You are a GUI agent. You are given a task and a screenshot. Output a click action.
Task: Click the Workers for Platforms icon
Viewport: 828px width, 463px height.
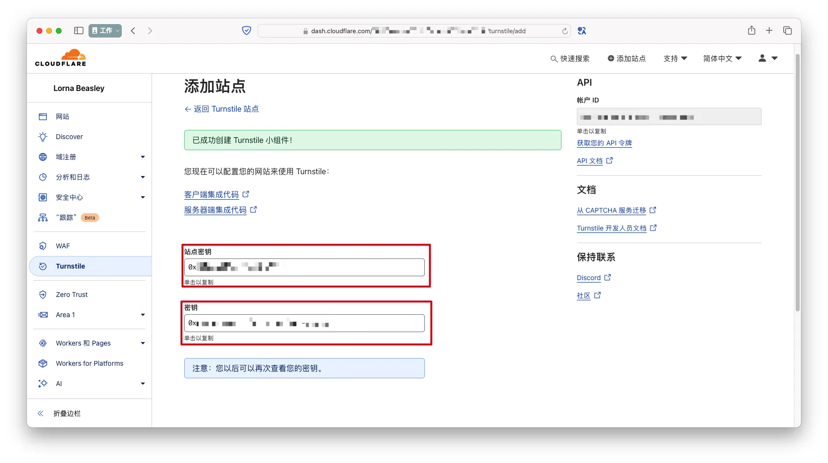point(43,363)
